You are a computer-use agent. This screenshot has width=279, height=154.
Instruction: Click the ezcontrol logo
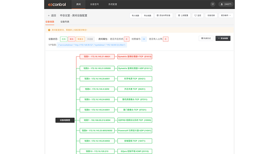57,4
